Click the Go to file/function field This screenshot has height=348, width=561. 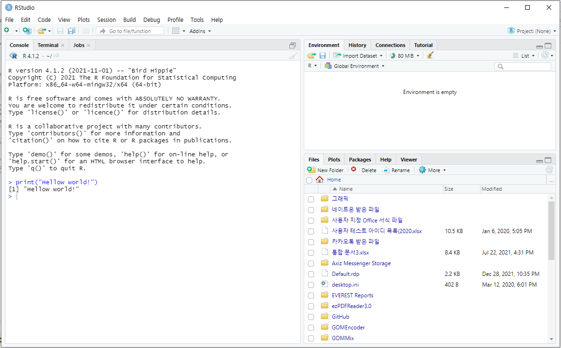pyautogui.click(x=130, y=31)
